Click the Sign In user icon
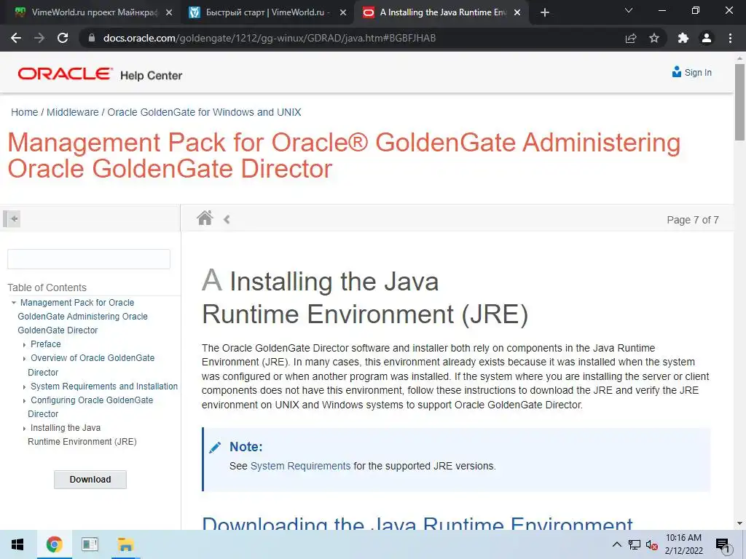The image size is (746, 559). click(677, 72)
